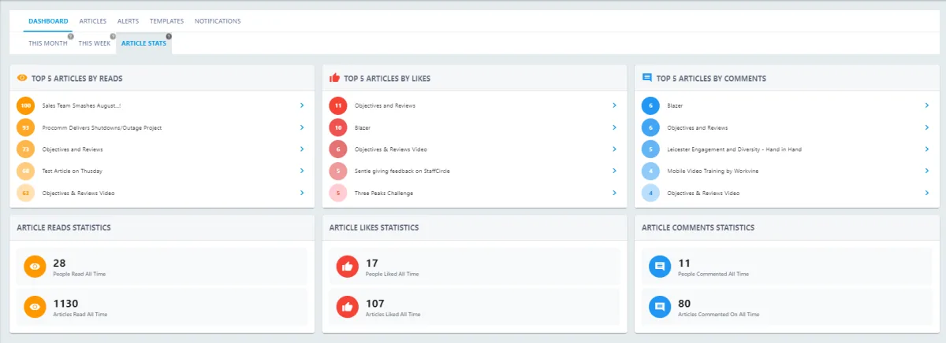Click likes badge beside Three Peaks Challenge
The height and width of the screenshot is (343, 946).
tap(338, 193)
